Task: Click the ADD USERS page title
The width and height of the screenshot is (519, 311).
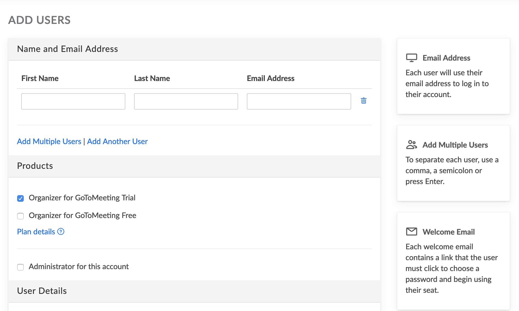Action: 40,20
